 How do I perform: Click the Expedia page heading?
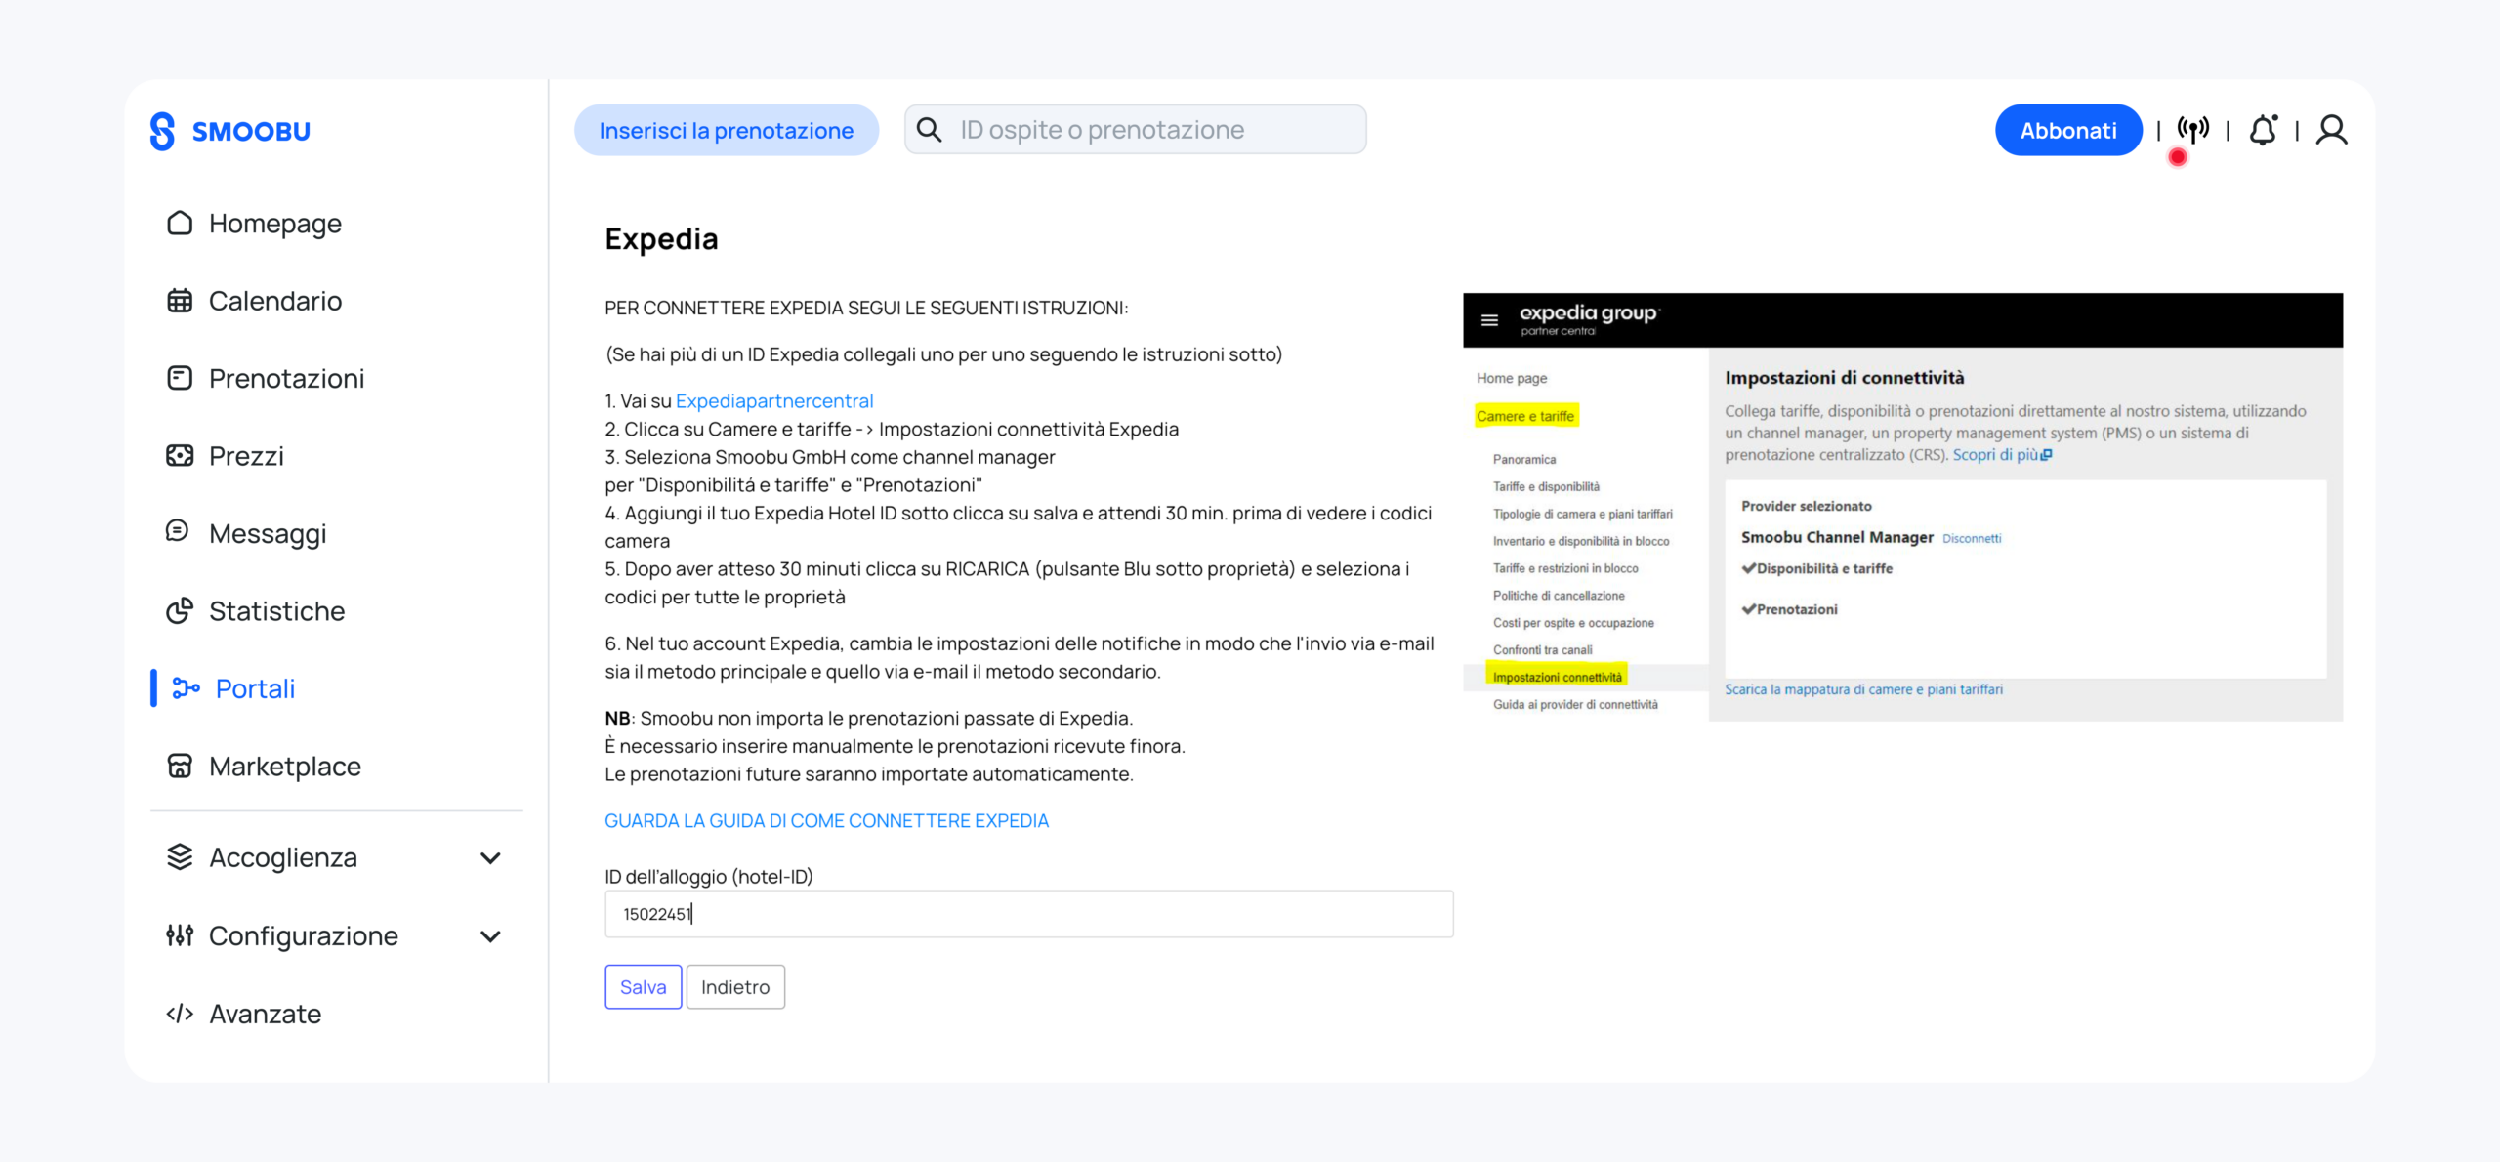661,239
